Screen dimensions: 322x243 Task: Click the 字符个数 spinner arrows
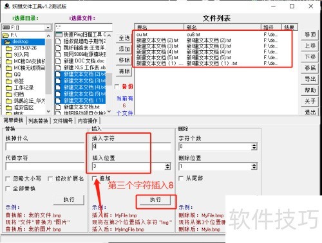point(254,147)
